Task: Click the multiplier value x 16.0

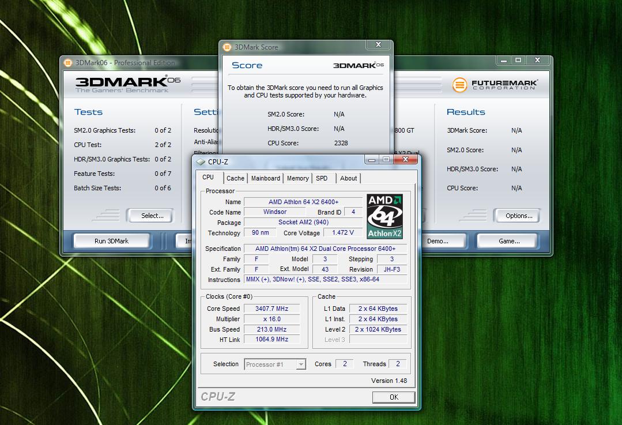Action: tap(272, 319)
